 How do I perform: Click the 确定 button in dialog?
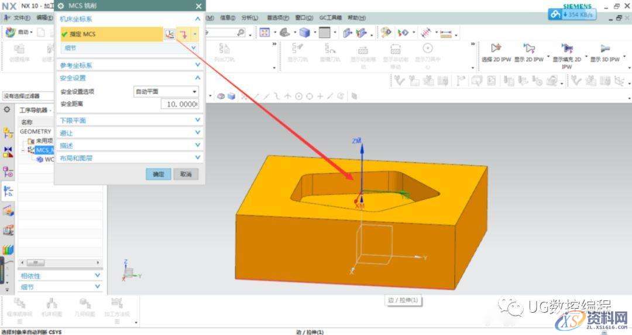click(158, 175)
